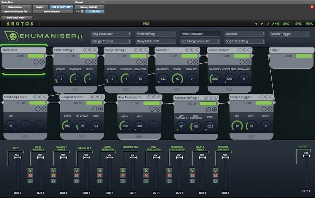Click the plus icon on Pitch Shifting 1
Viewport: 315px width, 198px height.
(x=94, y=62)
